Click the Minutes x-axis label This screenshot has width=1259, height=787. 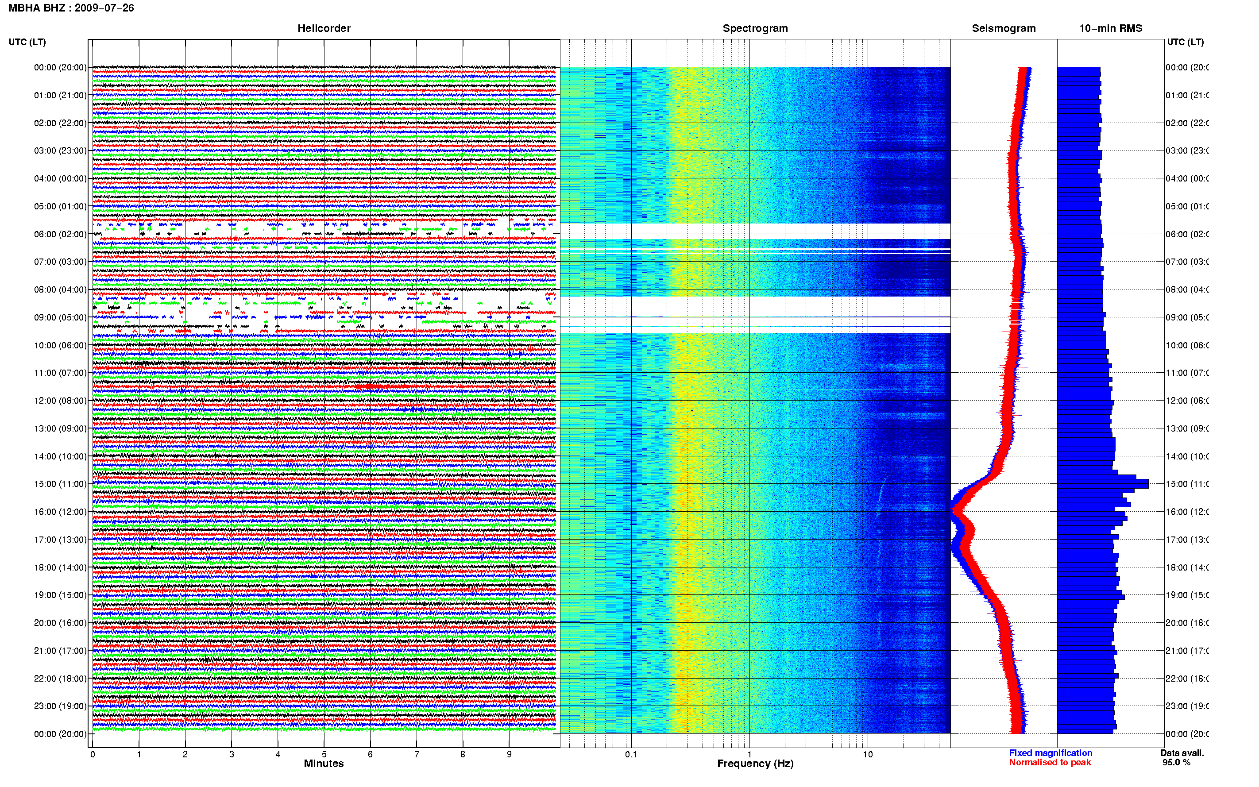pos(324,764)
